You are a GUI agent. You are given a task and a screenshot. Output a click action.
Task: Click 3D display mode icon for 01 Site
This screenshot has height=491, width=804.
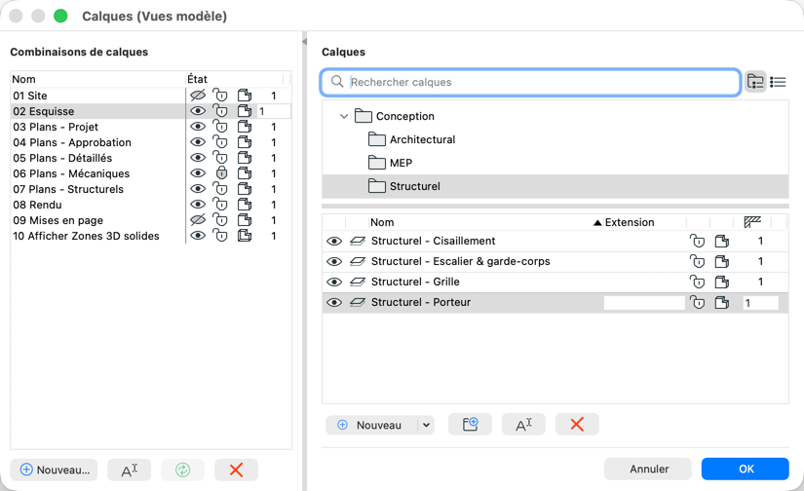click(245, 95)
